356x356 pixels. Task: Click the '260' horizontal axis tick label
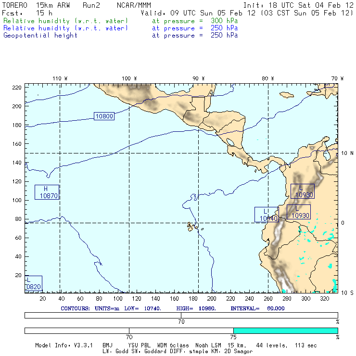pos(268,299)
